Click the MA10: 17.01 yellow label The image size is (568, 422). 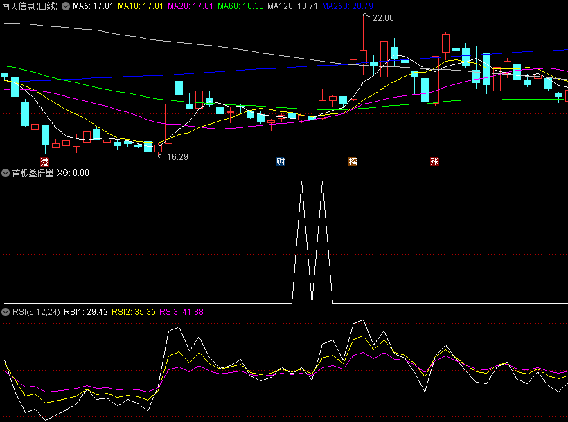(141, 6)
